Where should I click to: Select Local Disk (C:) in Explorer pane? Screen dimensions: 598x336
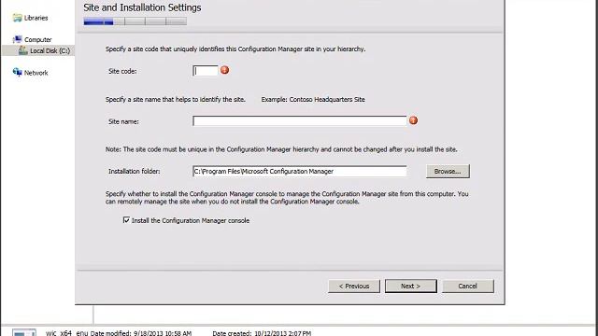point(50,50)
